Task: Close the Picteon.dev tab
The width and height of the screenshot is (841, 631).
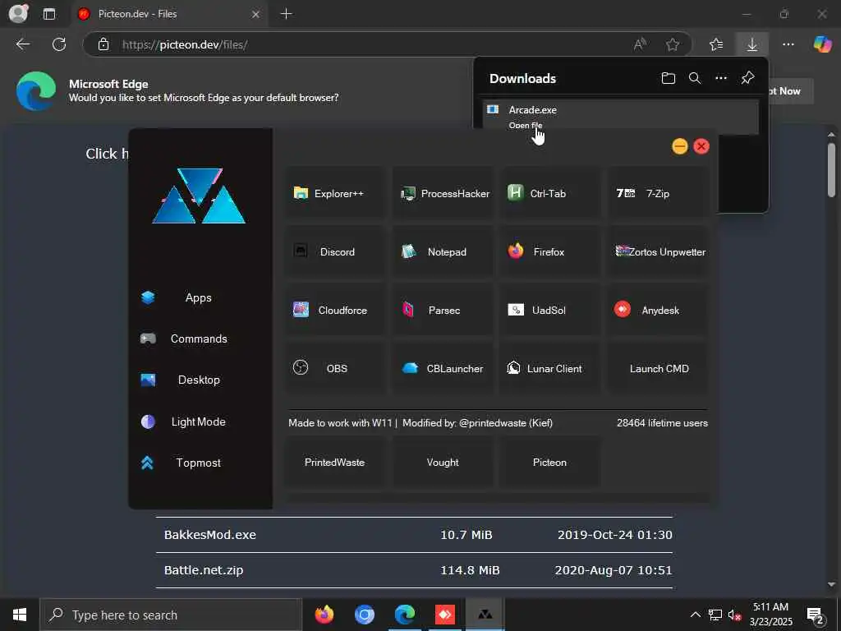Action: coord(256,14)
